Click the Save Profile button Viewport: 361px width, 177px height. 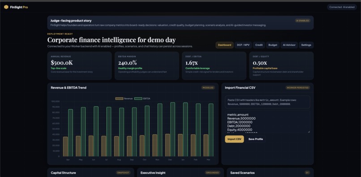[256, 139]
